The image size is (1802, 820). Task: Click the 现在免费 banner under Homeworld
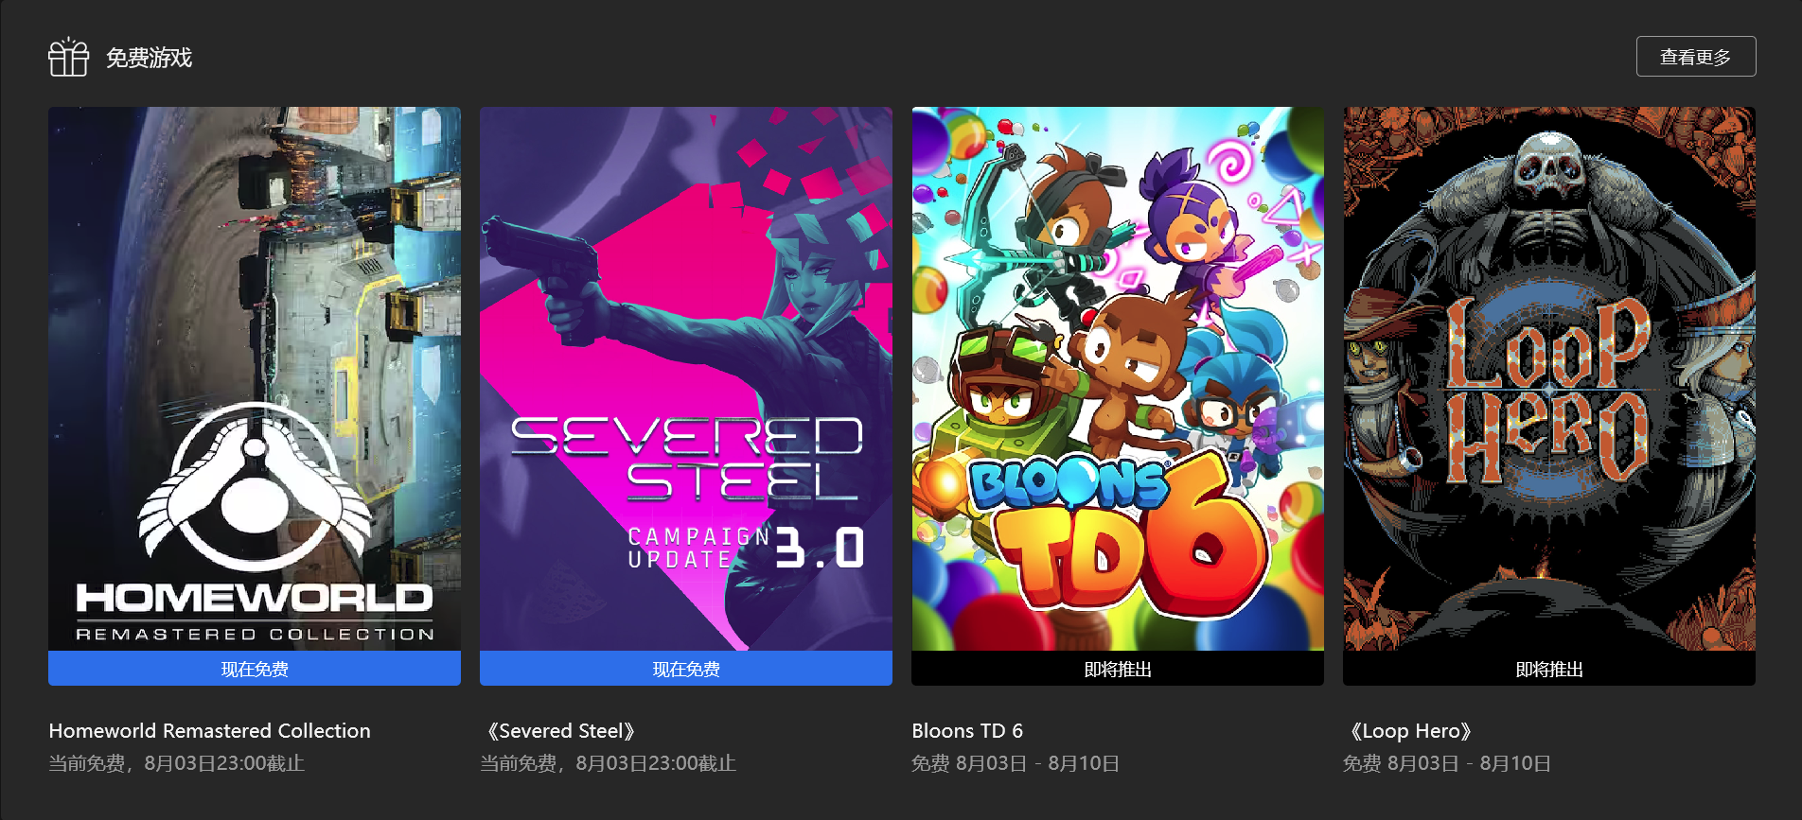(255, 669)
